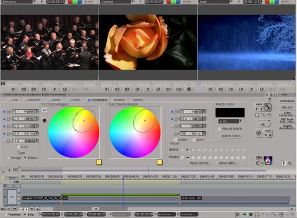
Task: Select the crop tool icon
Action: click(263, 115)
